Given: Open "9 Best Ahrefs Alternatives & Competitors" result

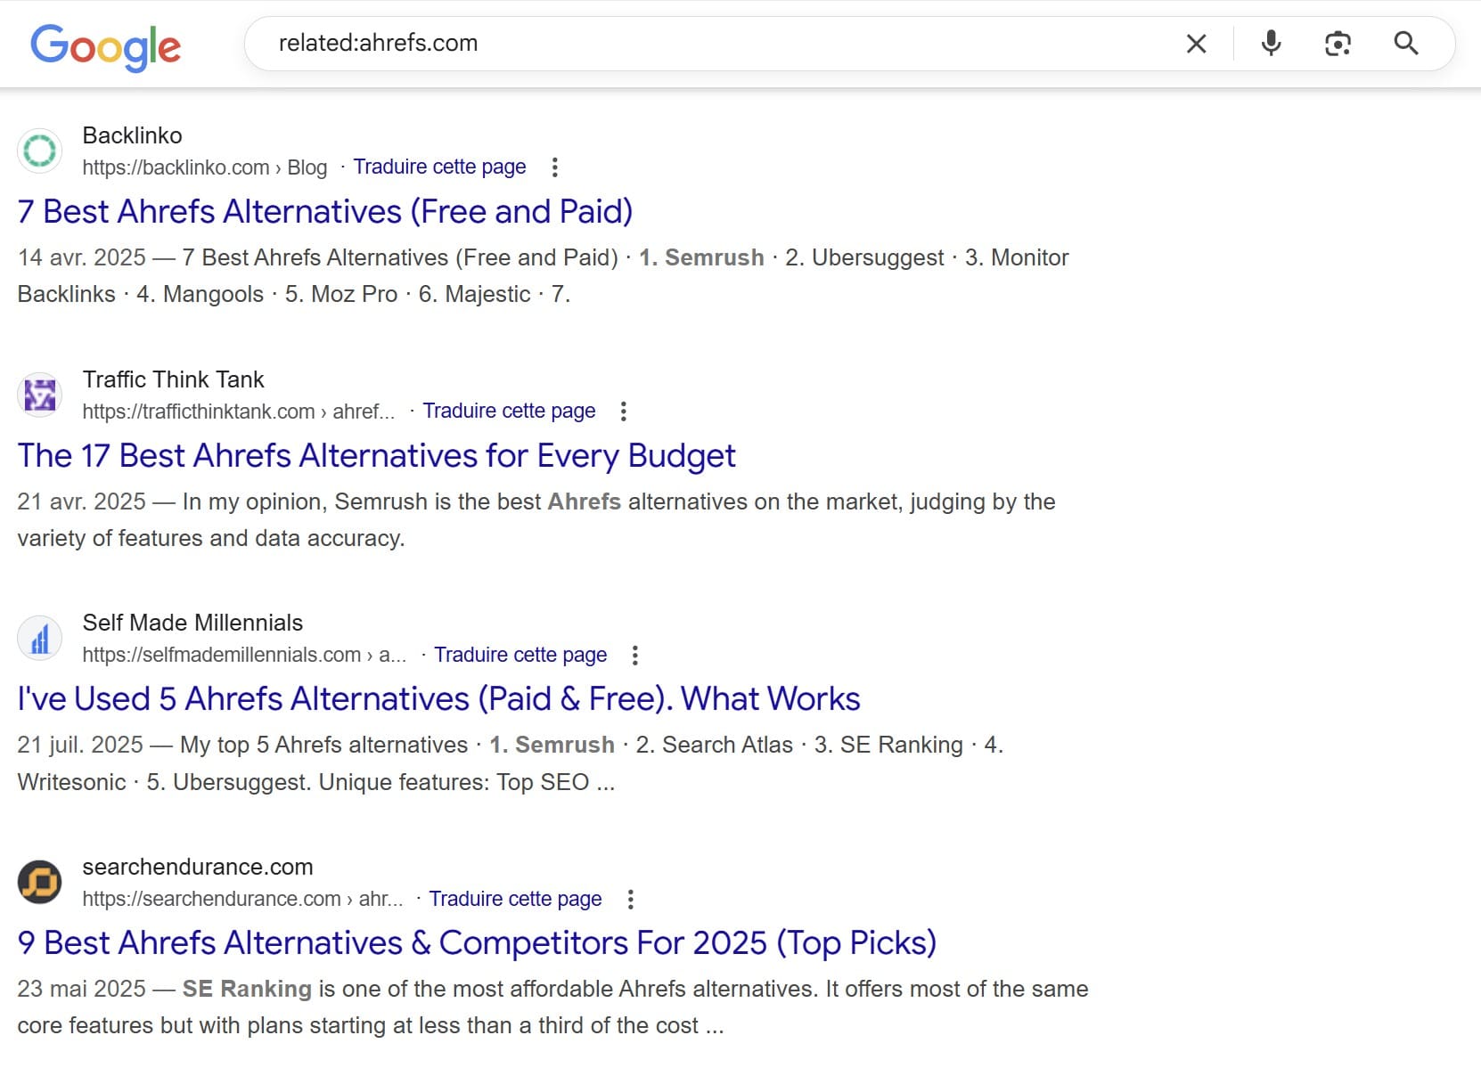Looking at the screenshot, I should pos(477,943).
